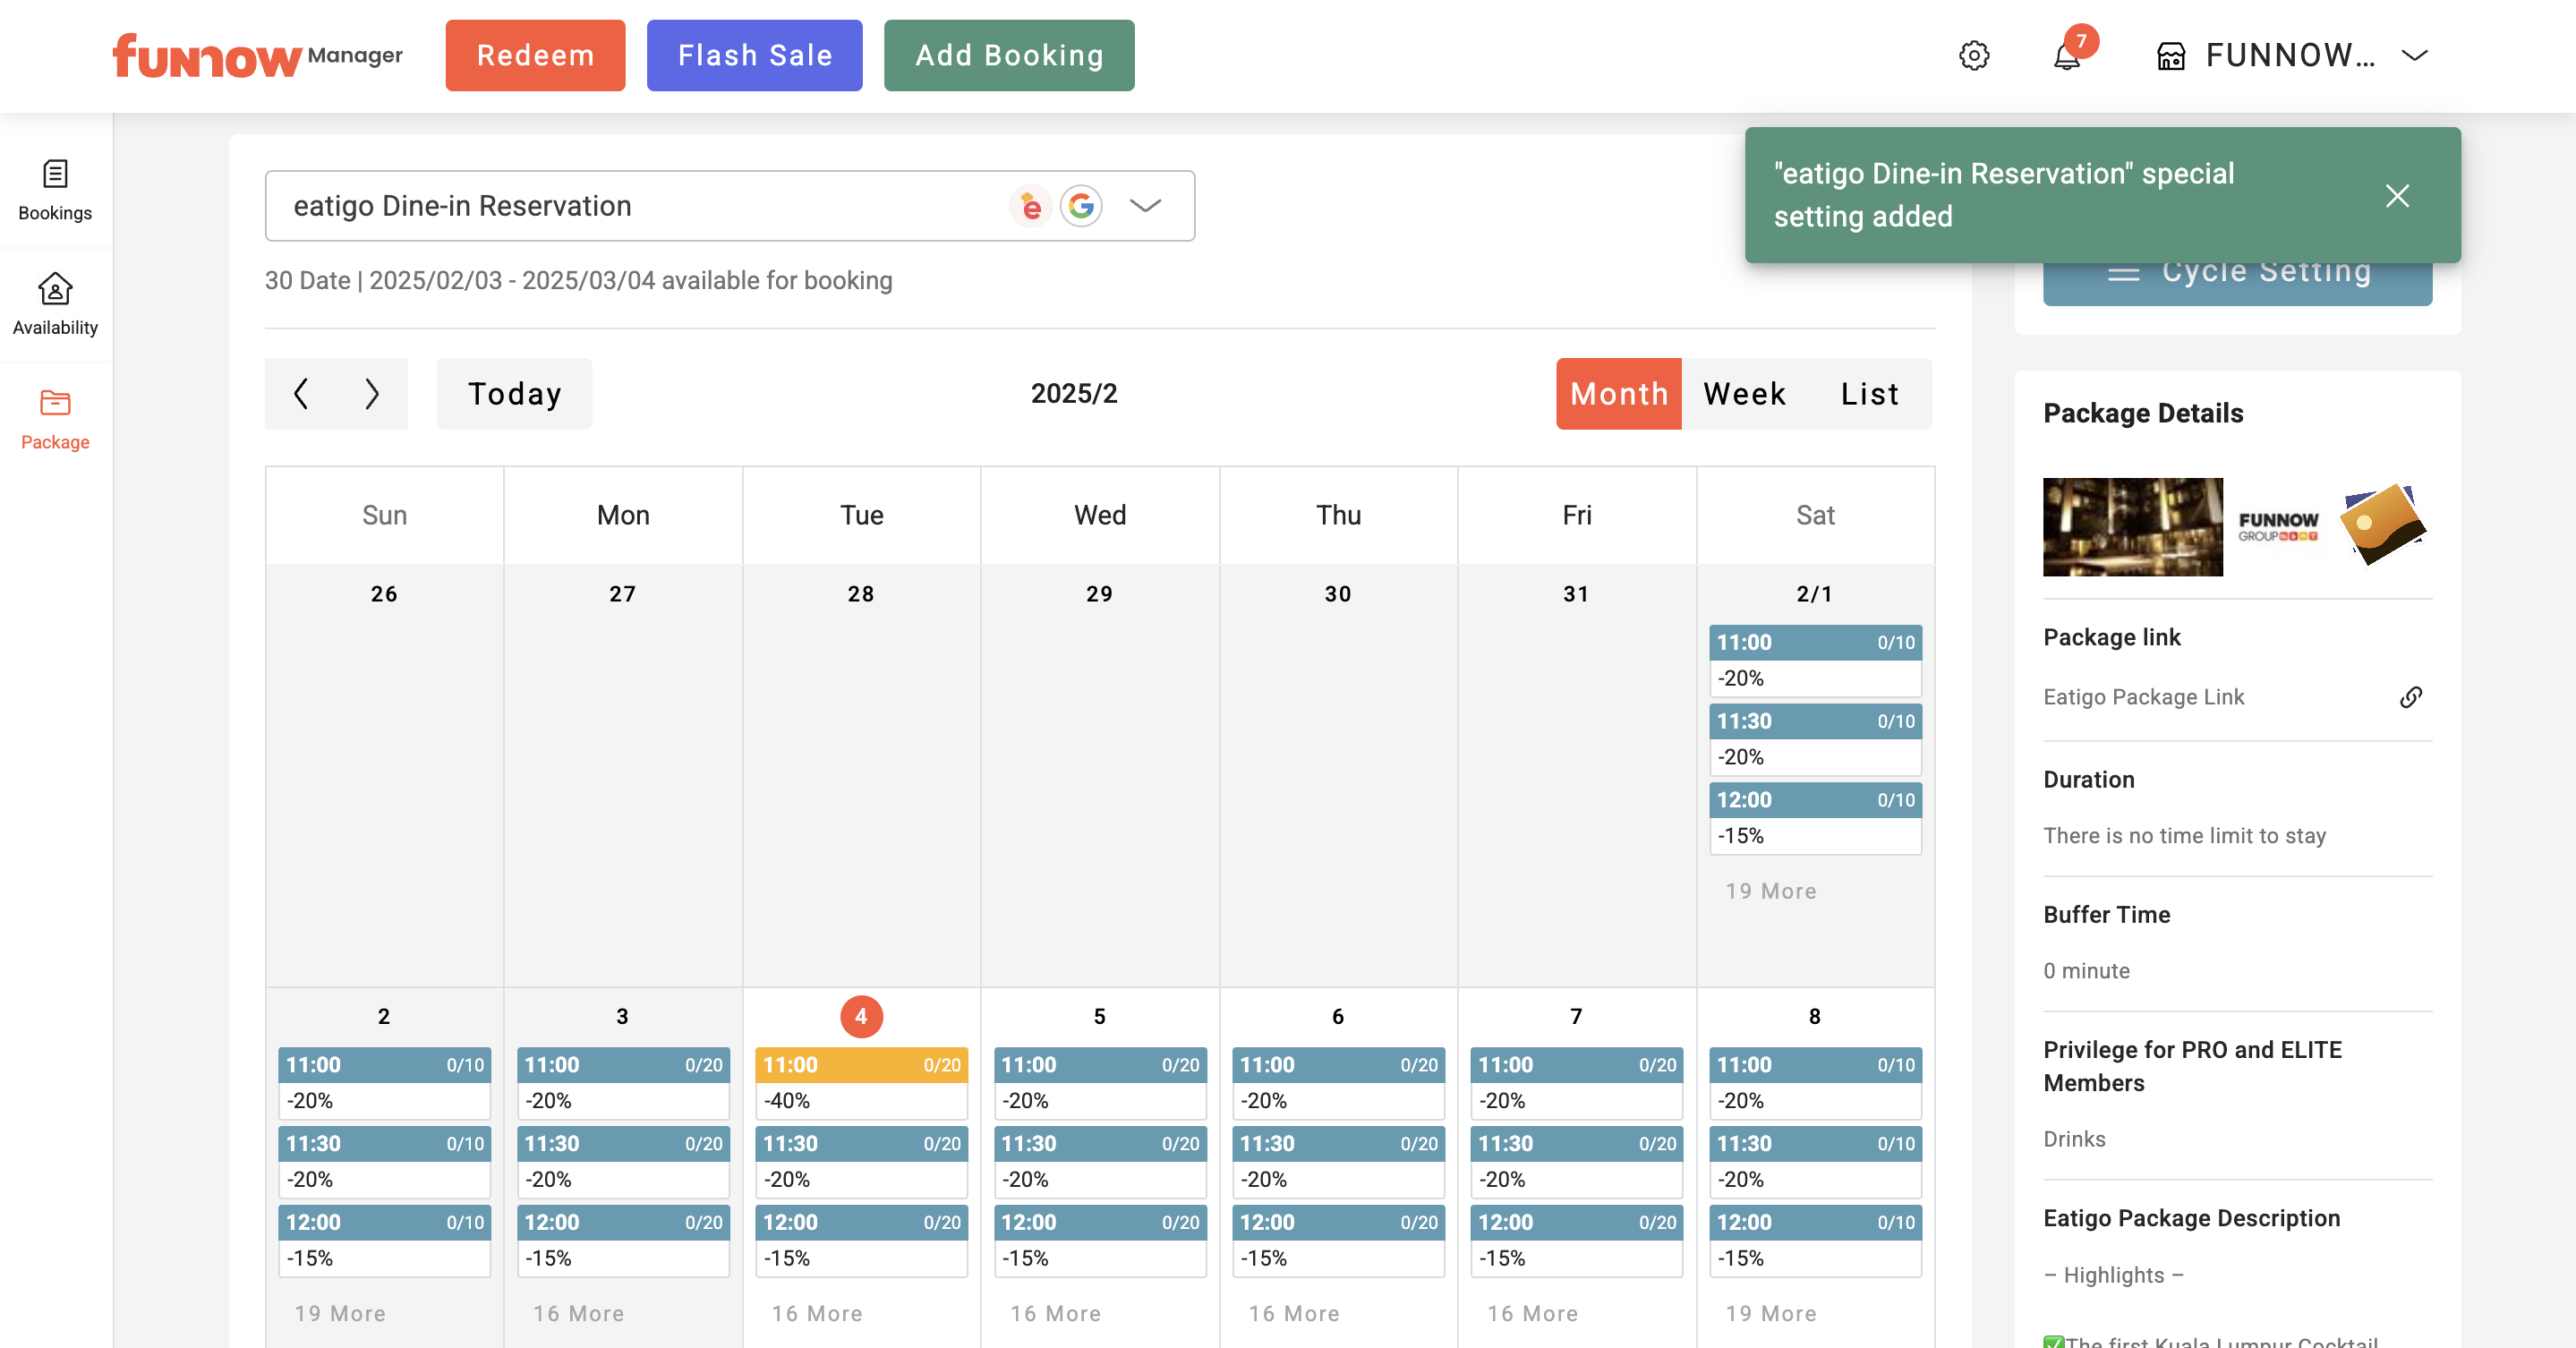Open the eatigo Dine-in Reservation package selector

(729, 205)
